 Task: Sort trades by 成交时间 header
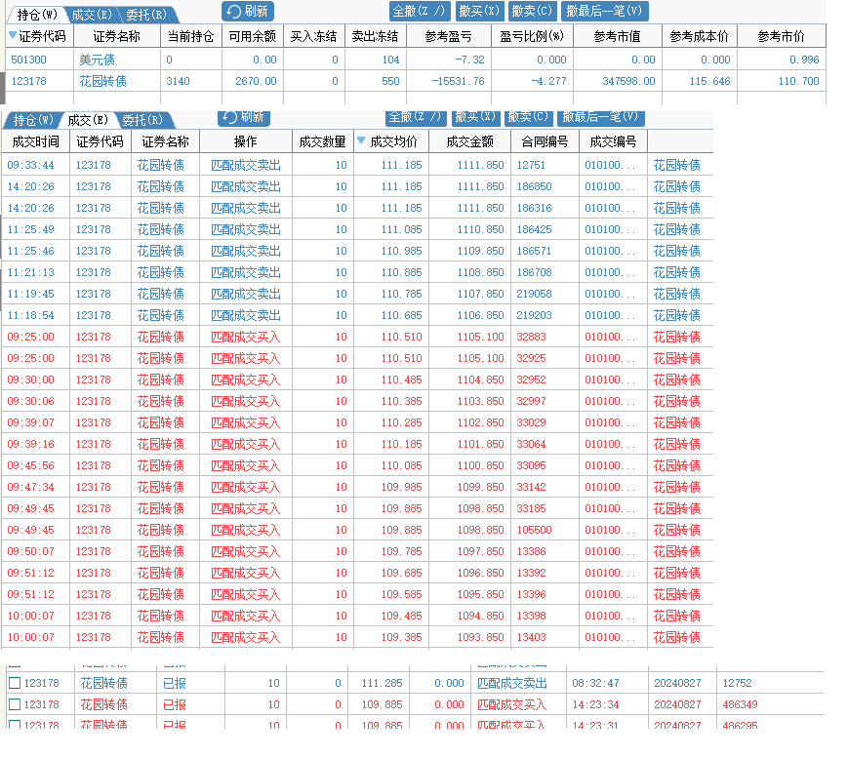(x=35, y=141)
